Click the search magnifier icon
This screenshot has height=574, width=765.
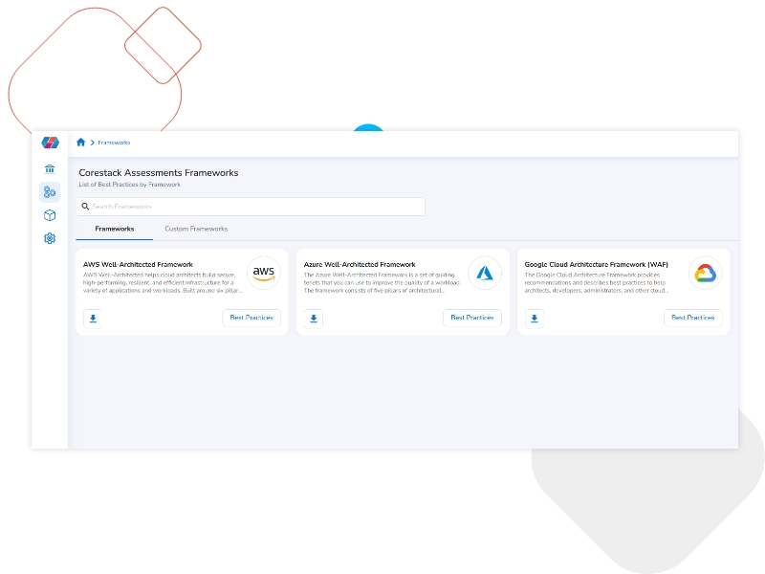click(x=85, y=207)
